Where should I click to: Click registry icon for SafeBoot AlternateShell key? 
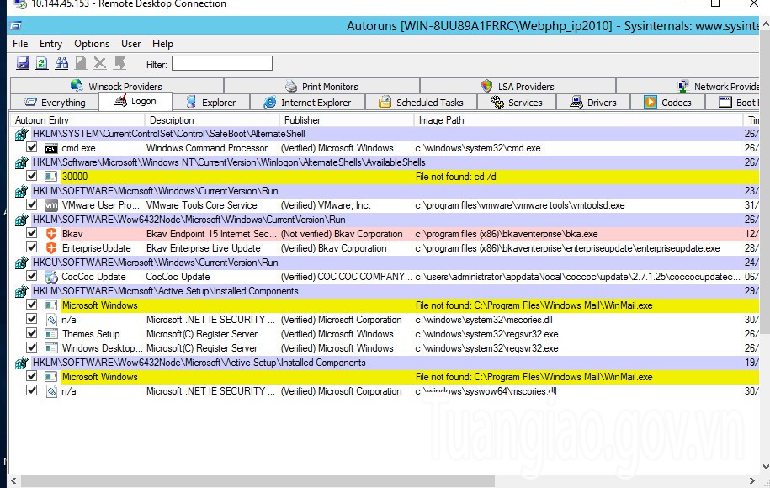(21, 134)
